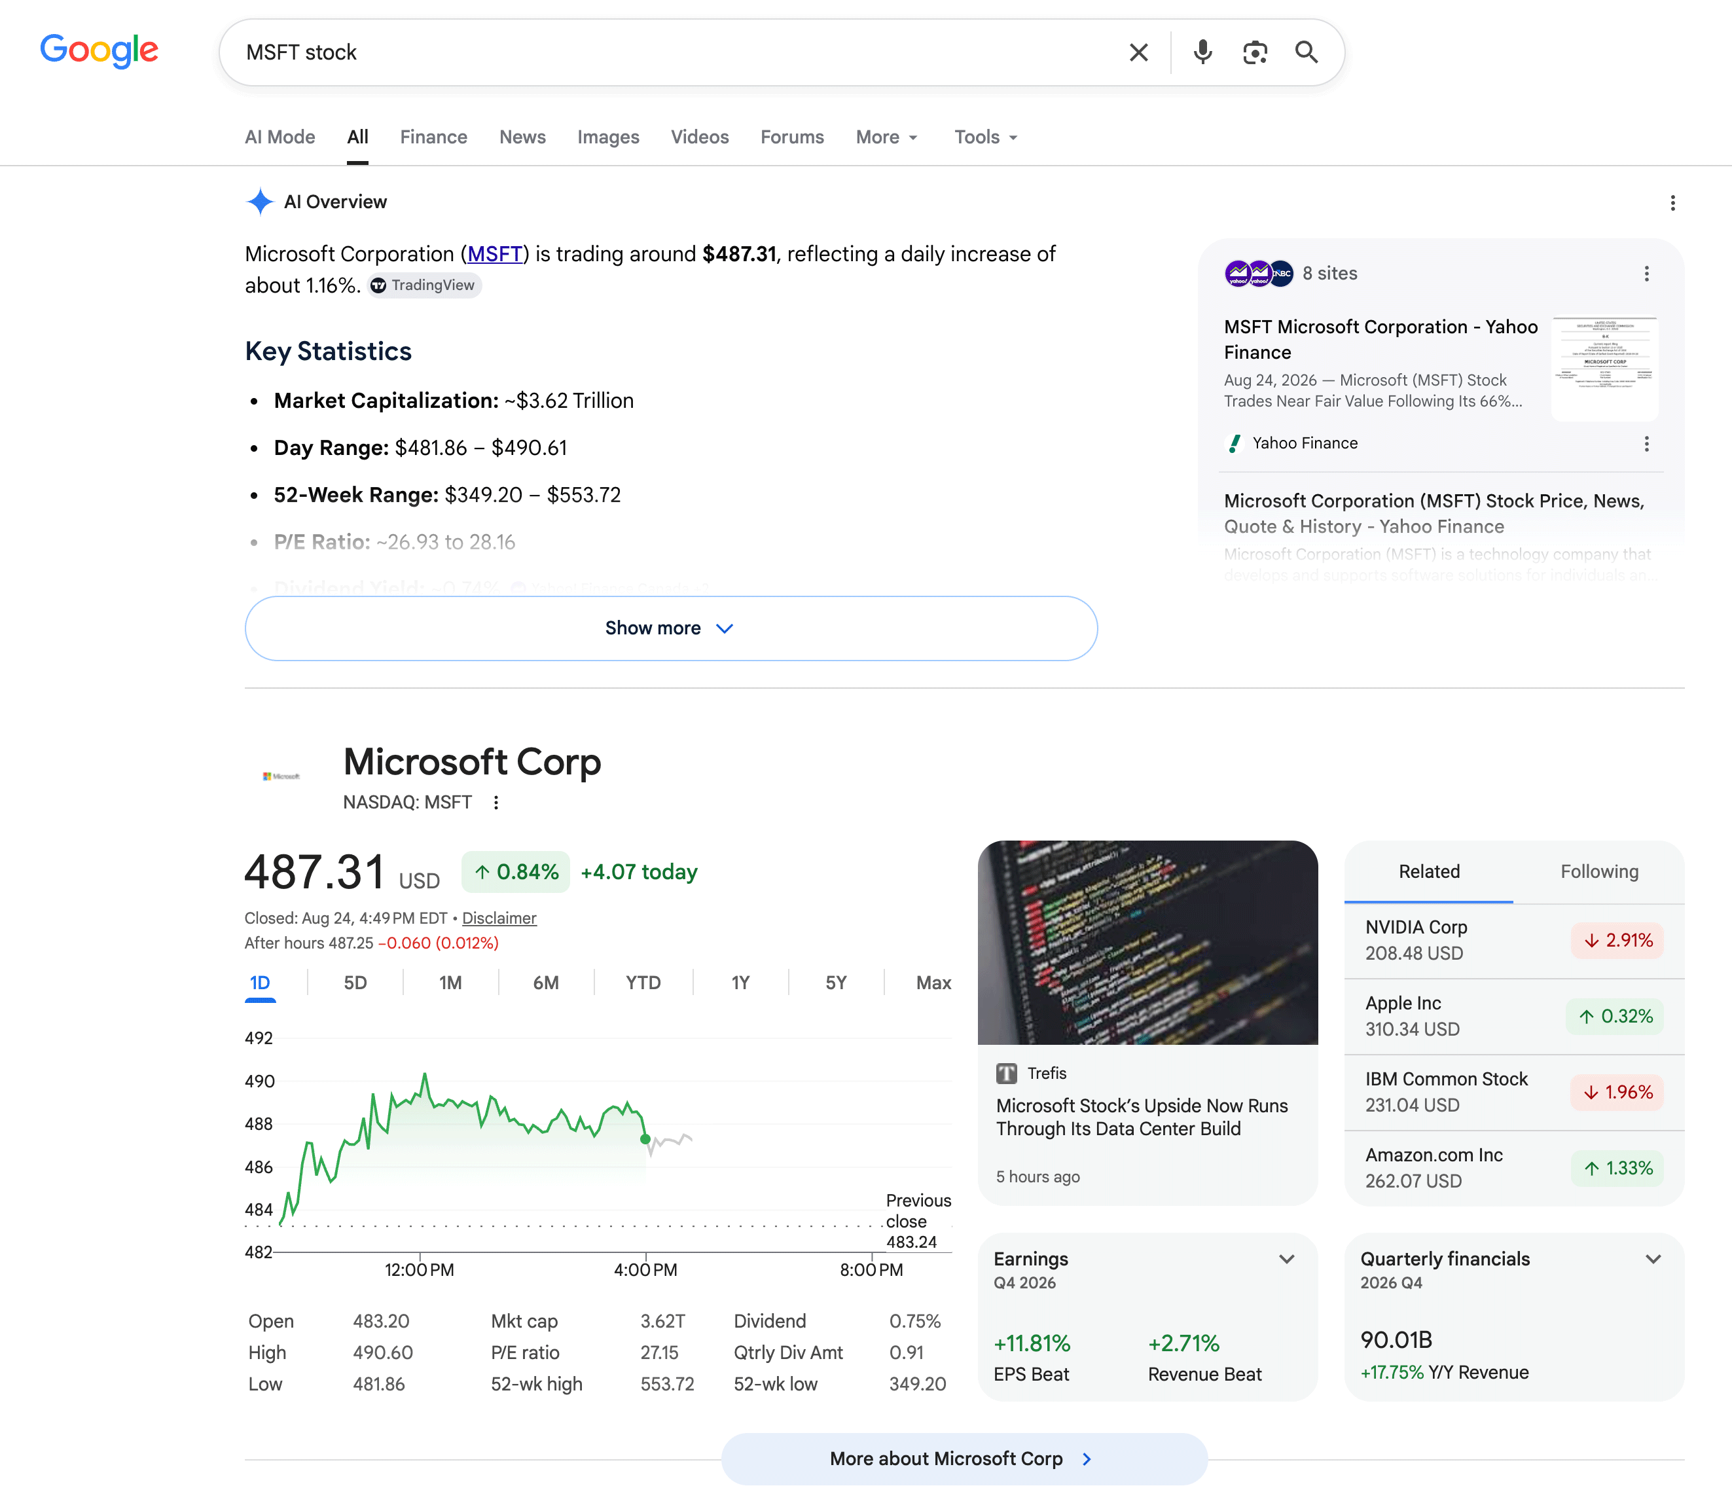The height and width of the screenshot is (1507, 1732).
Task: Click the Google logo
Action: point(99,50)
